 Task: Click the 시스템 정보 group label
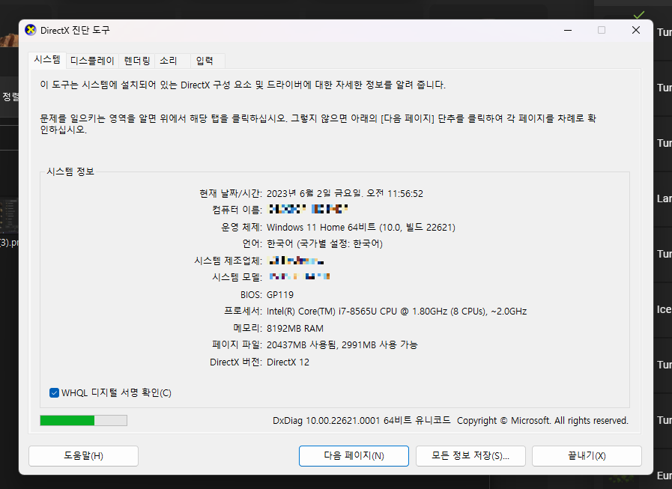(x=70, y=171)
